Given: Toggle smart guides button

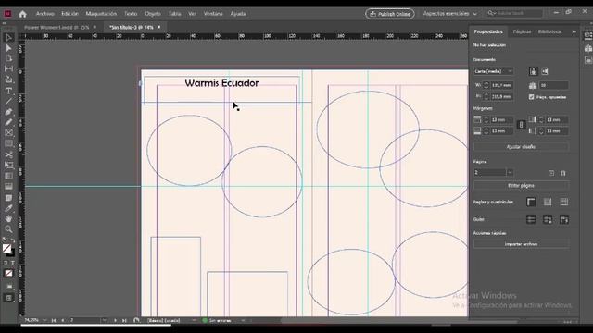Looking at the screenshot, I should [564, 219].
